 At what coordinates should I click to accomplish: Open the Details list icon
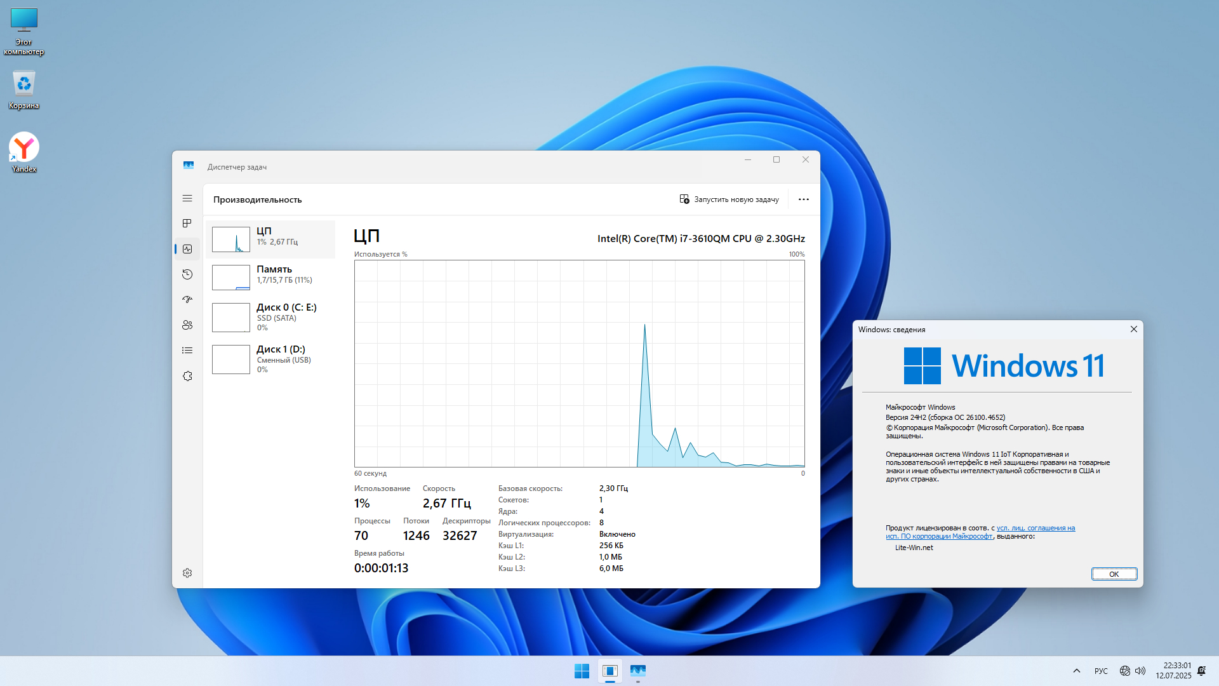(x=187, y=351)
